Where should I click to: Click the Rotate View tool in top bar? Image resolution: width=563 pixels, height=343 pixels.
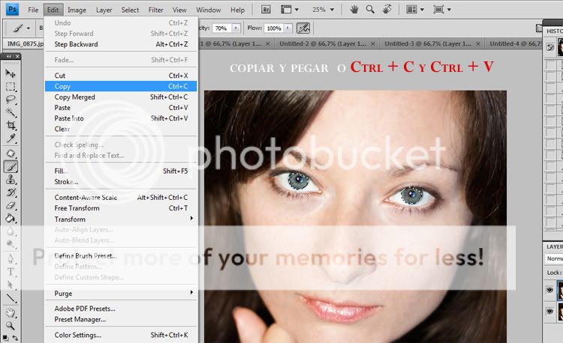(387, 9)
